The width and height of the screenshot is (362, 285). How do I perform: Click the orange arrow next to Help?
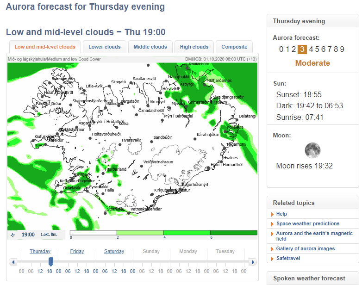point(272,214)
